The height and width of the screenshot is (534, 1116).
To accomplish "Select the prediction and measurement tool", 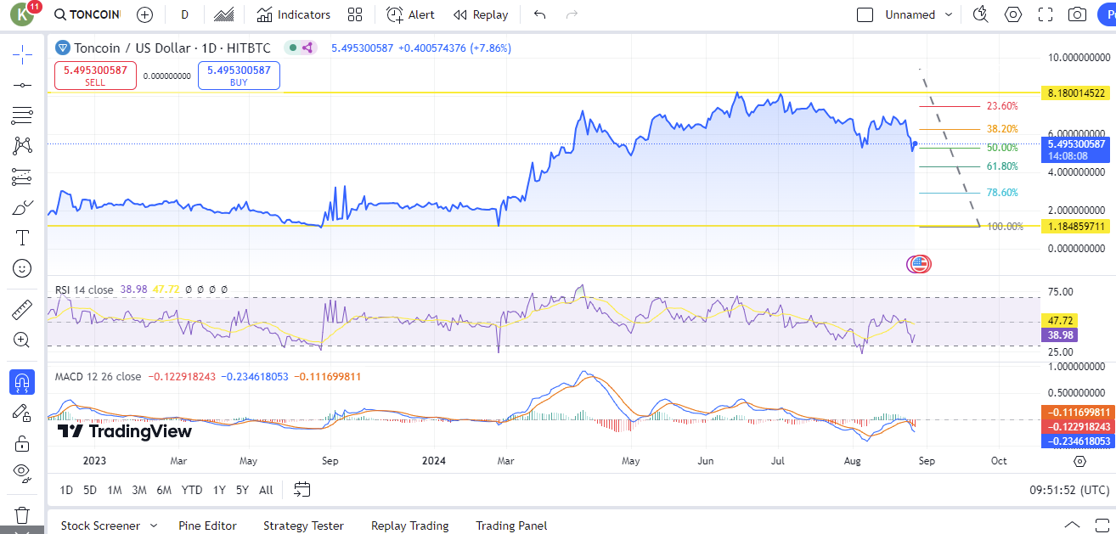I will 22,177.
